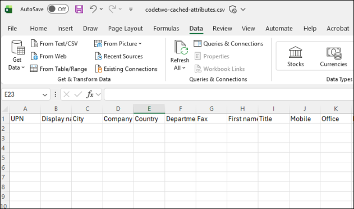Open the redo history dropdown arrow
Image resolution: width=354 pixels, height=209 pixels.
tap(120, 10)
